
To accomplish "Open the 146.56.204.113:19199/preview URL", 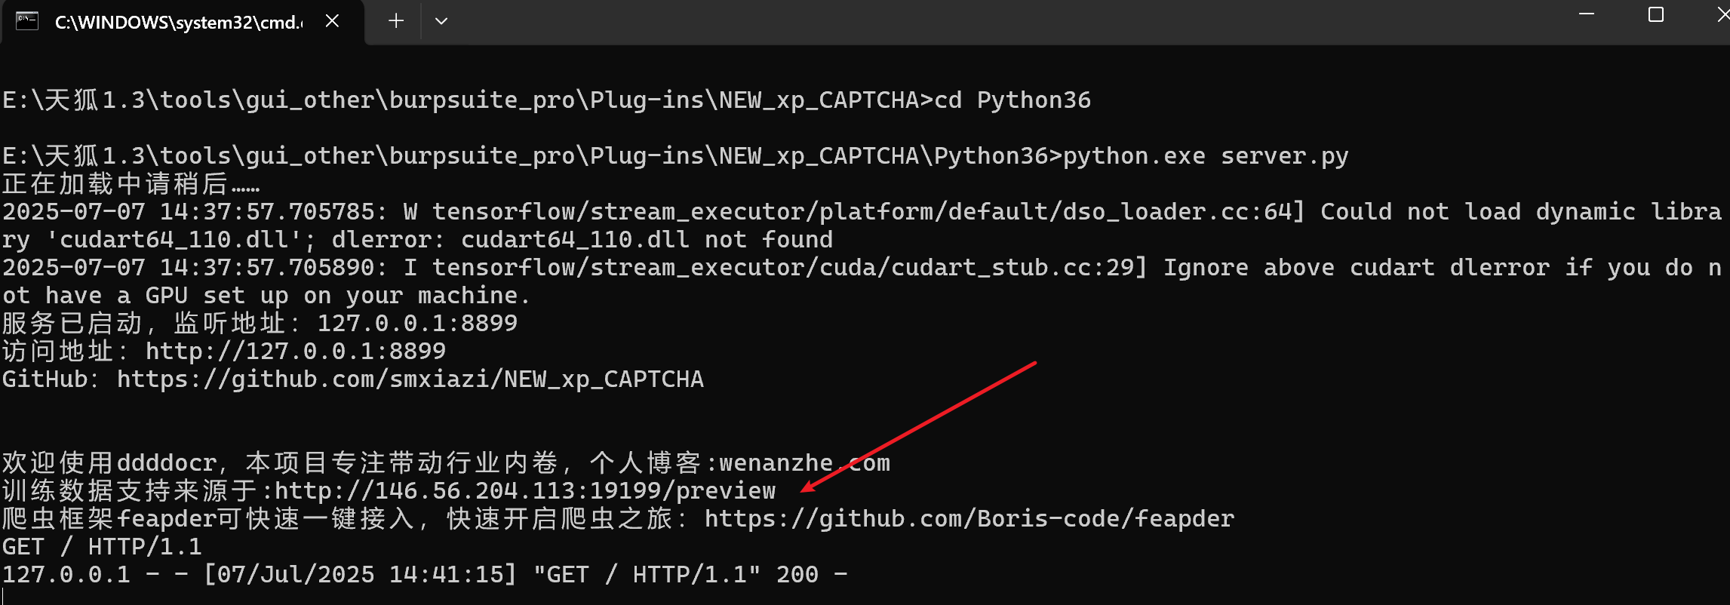I will tap(524, 491).
